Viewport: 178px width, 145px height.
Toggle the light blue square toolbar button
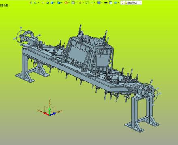point(110,3)
